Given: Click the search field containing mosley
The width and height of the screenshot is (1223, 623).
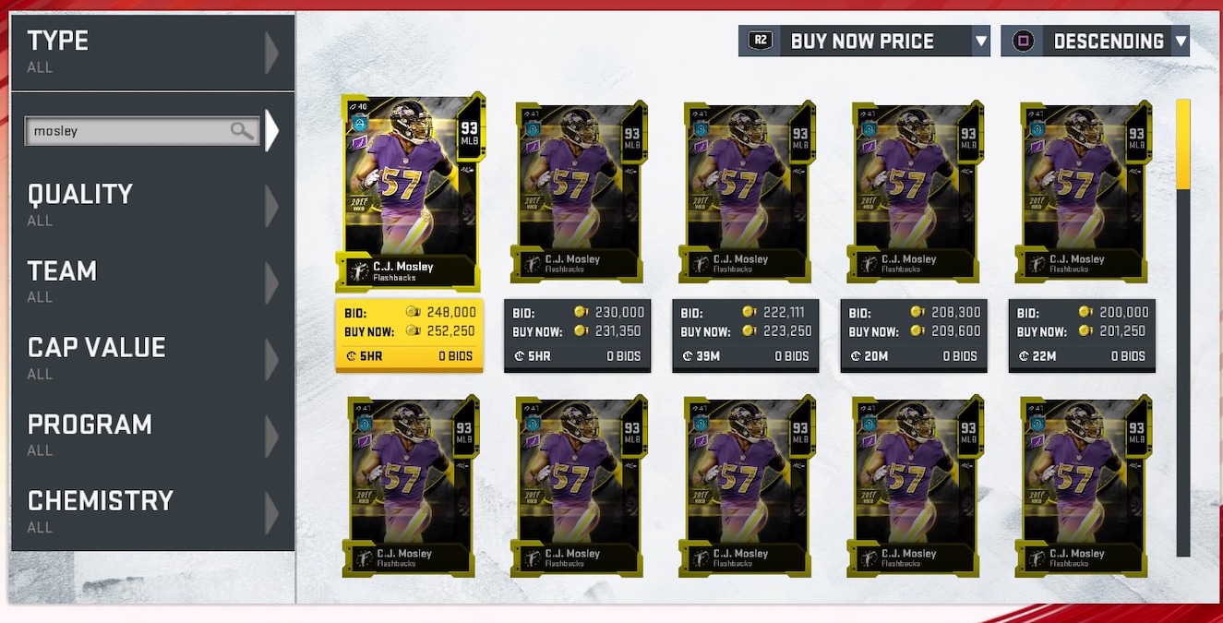Looking at the screenshot, I should click(x=140, y=131).
